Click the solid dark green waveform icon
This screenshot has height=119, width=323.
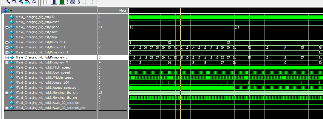pyautogui.click(x=62, y=2)
